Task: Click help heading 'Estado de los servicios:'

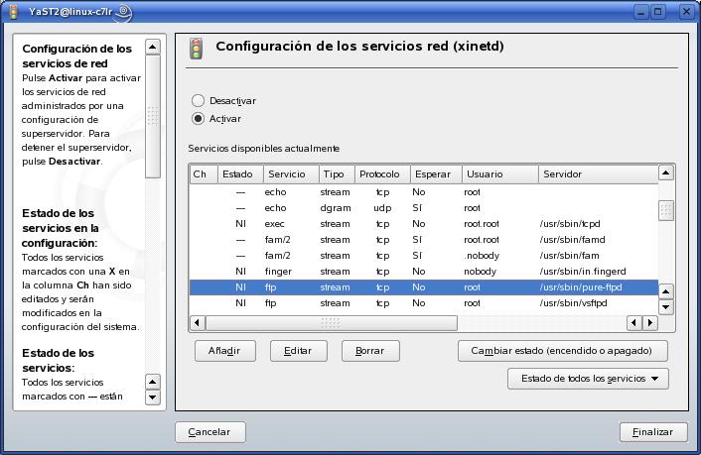Action: [x=59, y=361]
